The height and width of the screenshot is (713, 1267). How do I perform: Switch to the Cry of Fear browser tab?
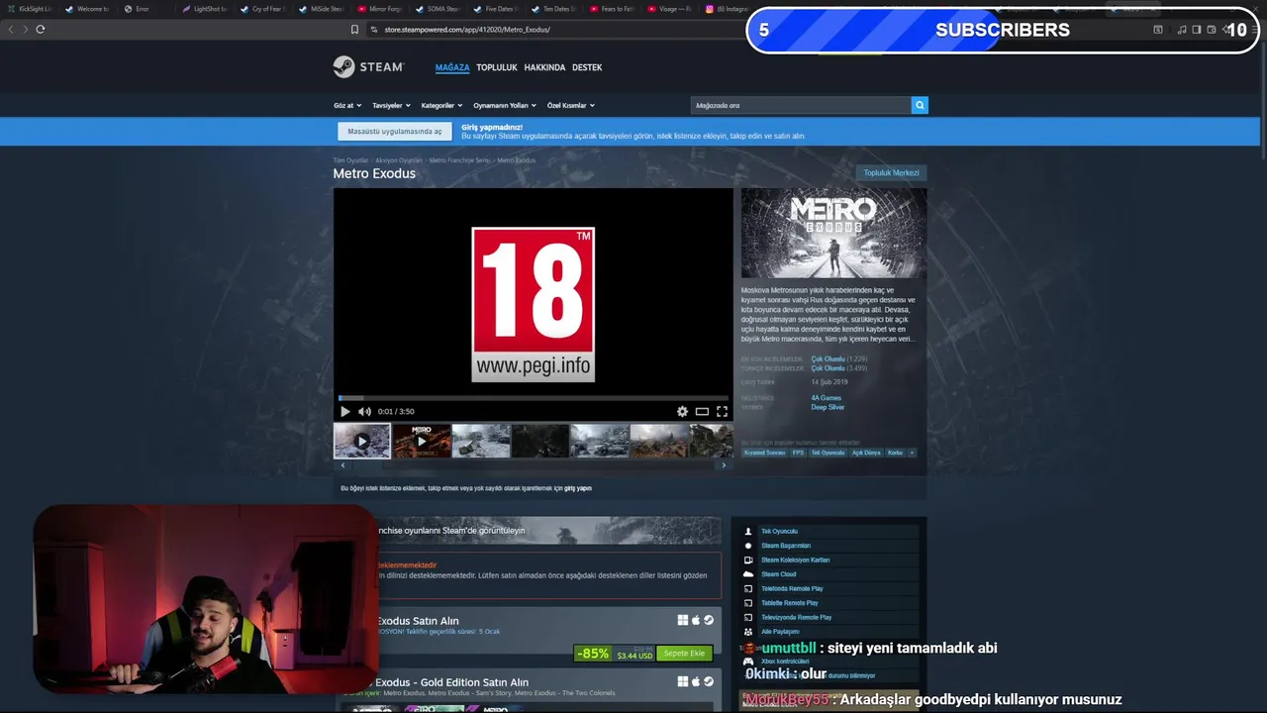coord(264,9)
